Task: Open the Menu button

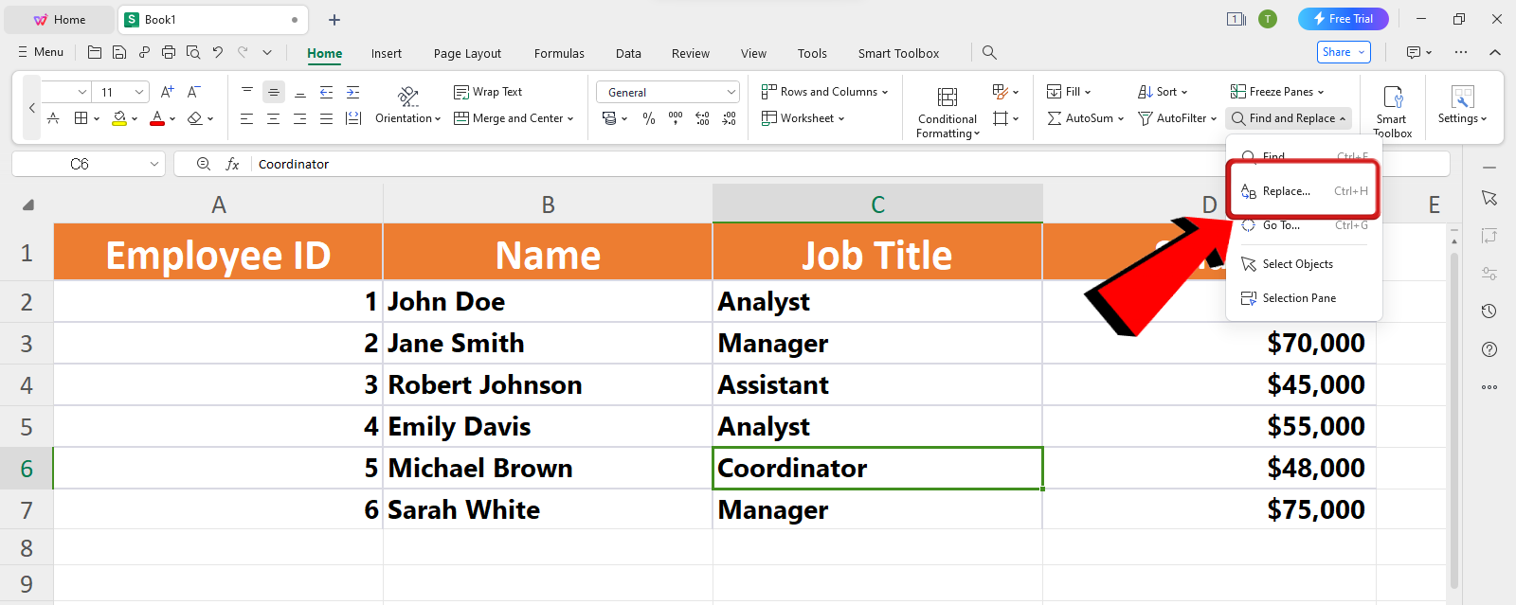Action: point(41,52)
